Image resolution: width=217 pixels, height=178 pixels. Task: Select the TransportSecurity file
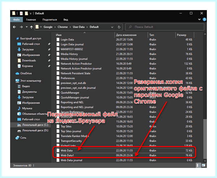(x=71, y=141)
